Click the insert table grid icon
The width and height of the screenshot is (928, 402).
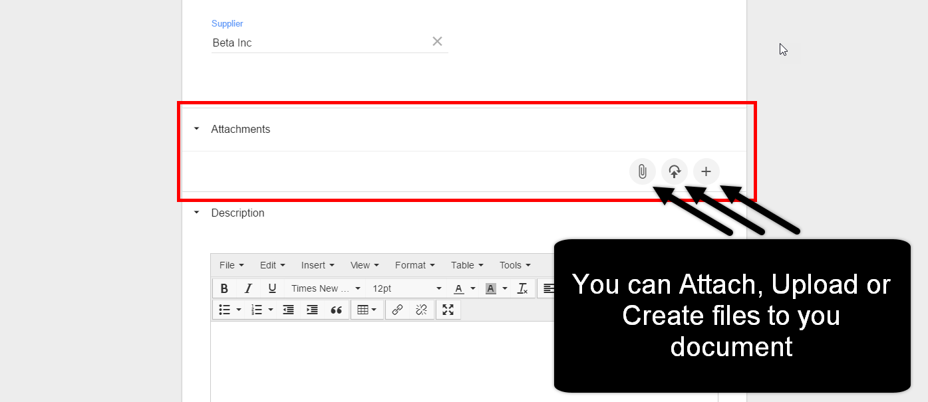click(x=363, y=310)
